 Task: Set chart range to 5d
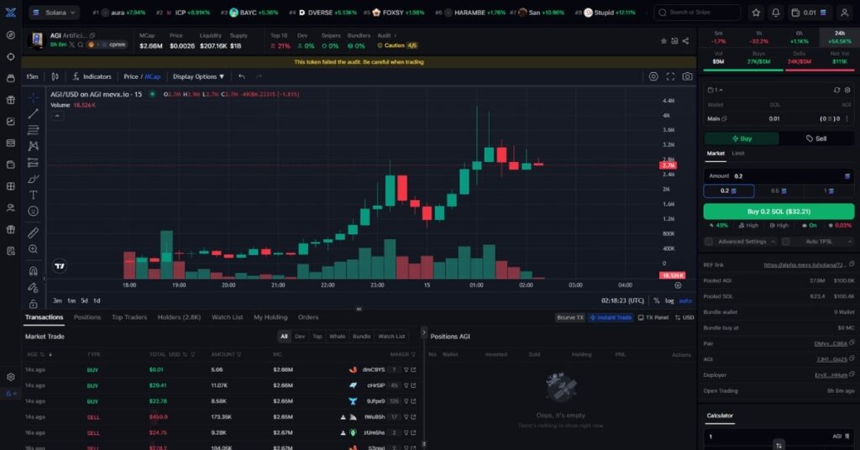[x=84, y=301]
